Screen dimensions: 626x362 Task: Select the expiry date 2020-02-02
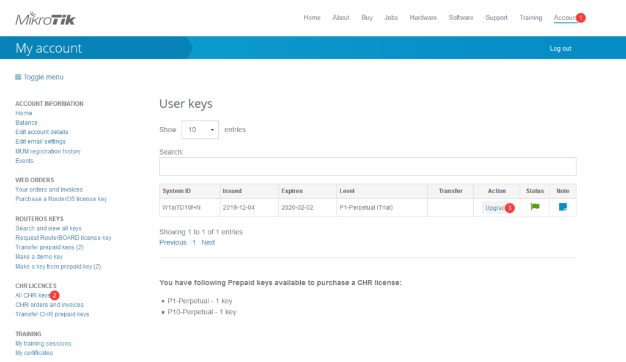[297, 207]
